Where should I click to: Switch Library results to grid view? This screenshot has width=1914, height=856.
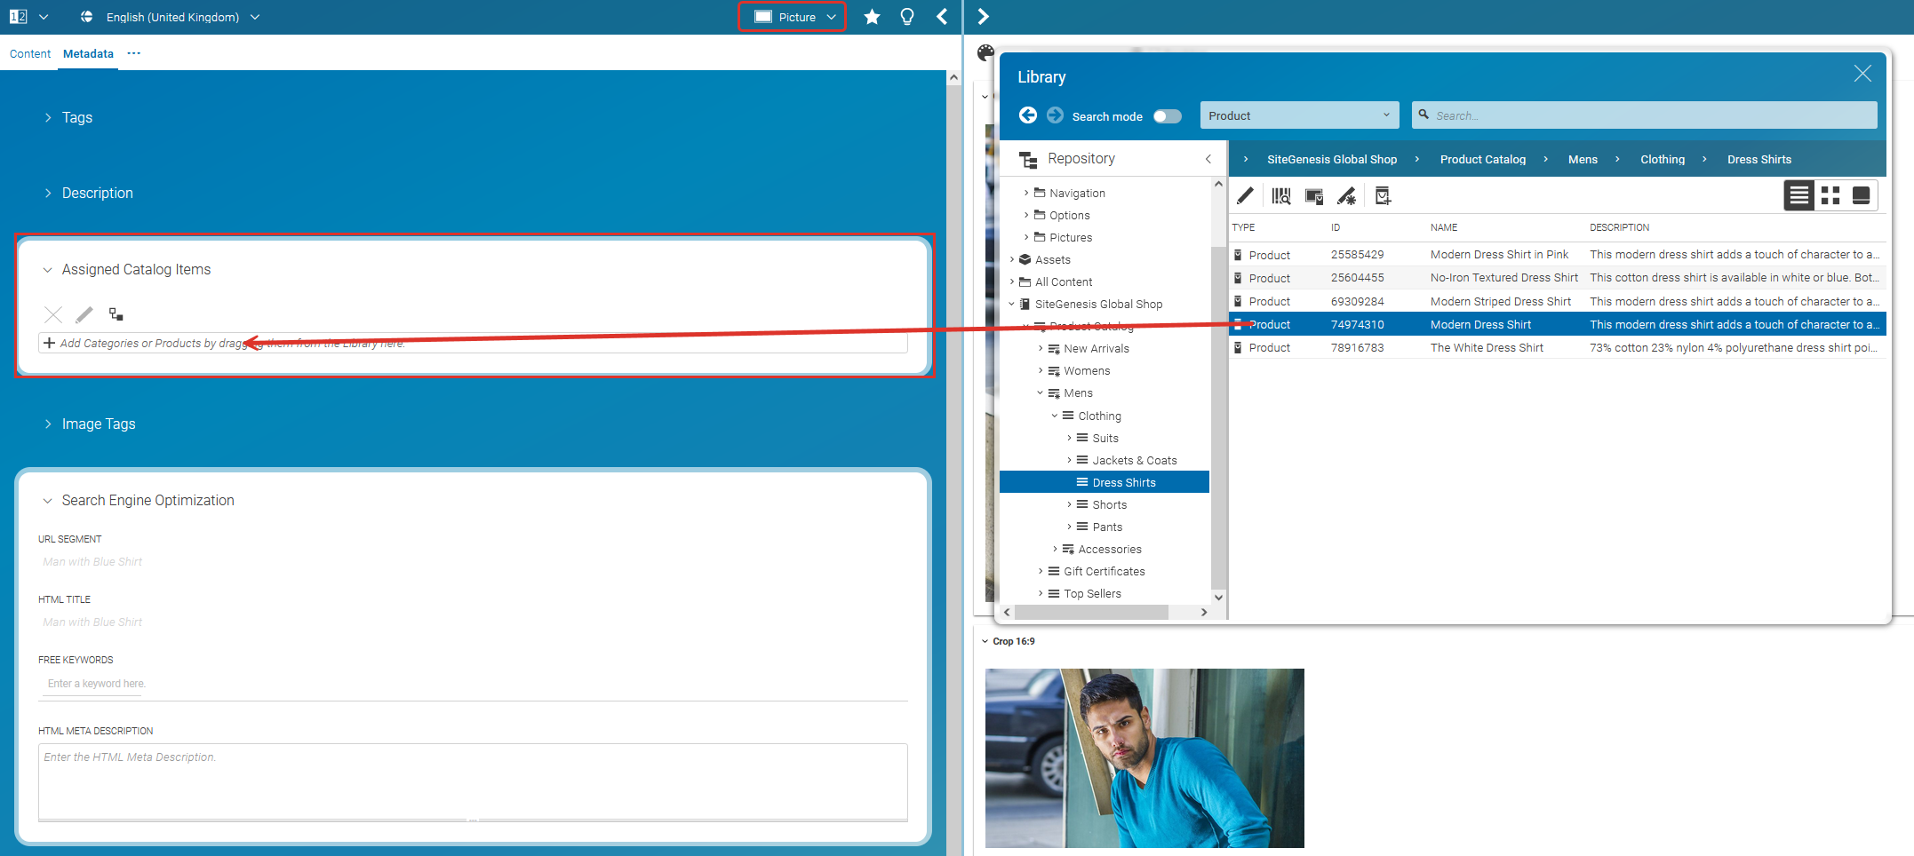click(1830, 195)
